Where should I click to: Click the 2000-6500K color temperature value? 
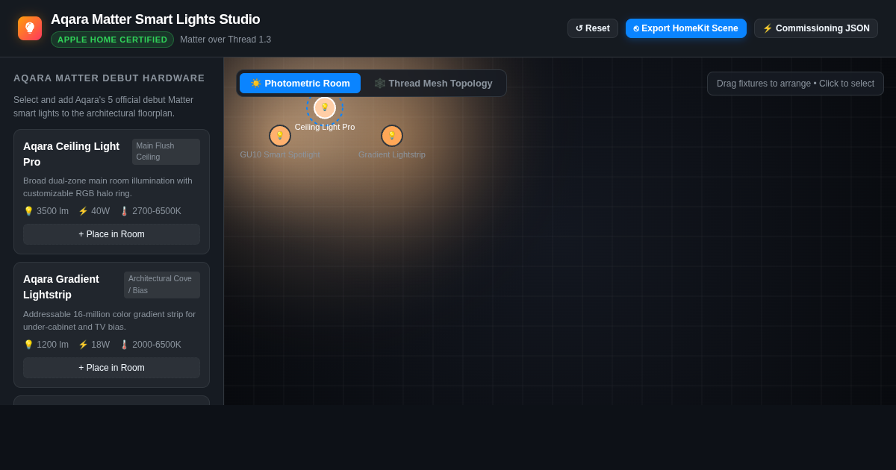coord(150,345)
